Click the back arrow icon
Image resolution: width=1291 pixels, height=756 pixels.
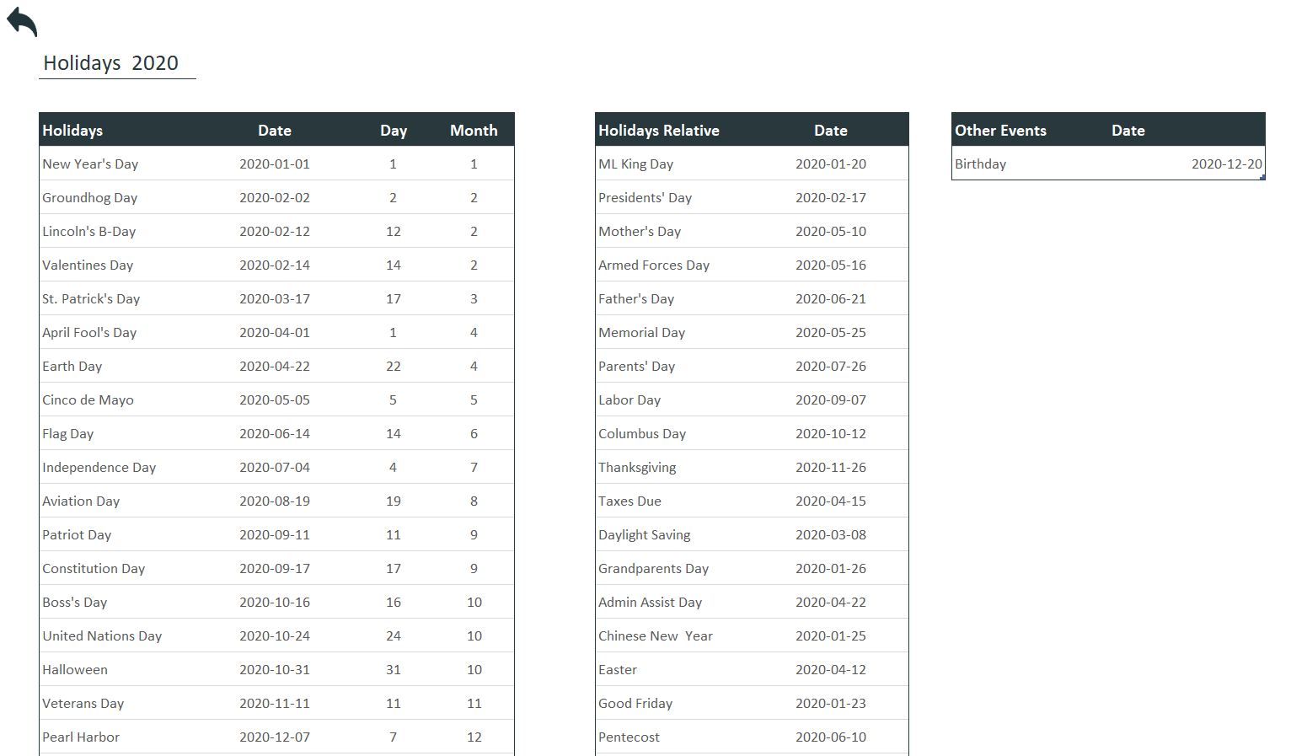tap(22, 22)
